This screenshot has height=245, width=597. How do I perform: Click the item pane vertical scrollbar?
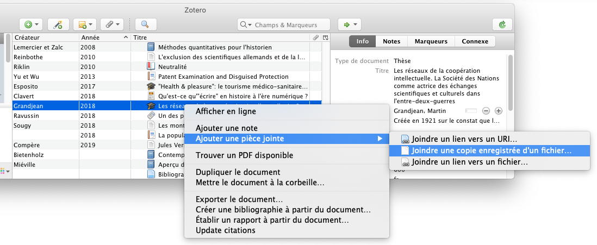(510, 83)
